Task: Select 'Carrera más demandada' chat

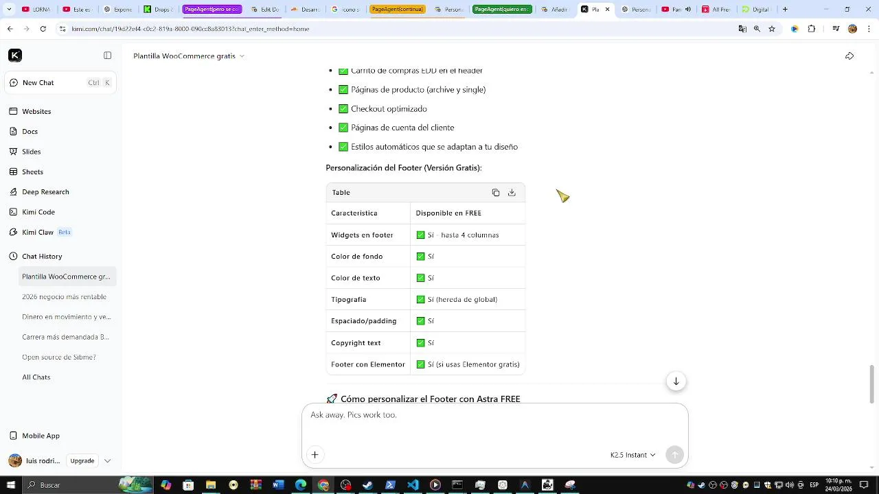Action: click(65, 337)
